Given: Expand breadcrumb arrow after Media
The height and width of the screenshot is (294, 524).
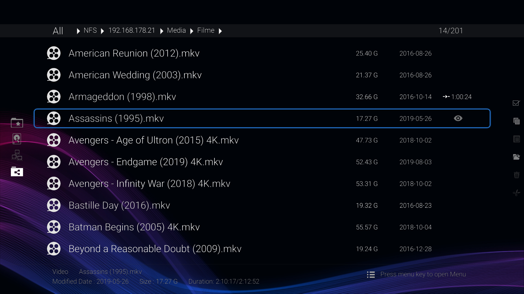Looking at the screenshot, I should coord(192,31).
